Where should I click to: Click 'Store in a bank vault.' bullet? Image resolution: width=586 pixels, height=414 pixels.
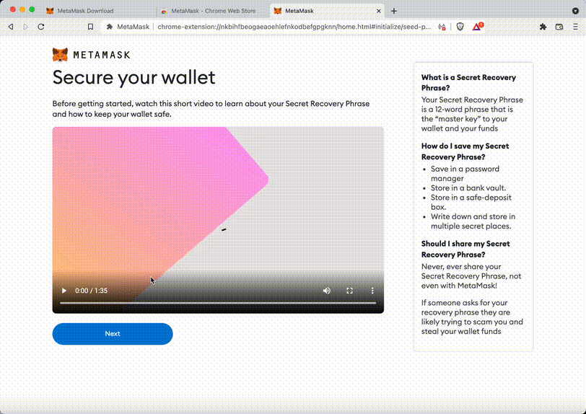(x=468, y=188)
